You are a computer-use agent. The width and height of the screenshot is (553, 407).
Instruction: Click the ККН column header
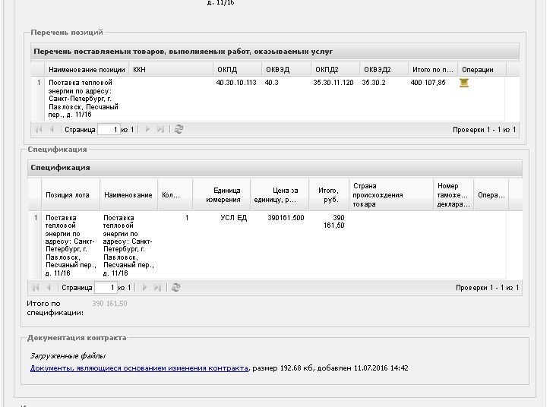point(171,70)
